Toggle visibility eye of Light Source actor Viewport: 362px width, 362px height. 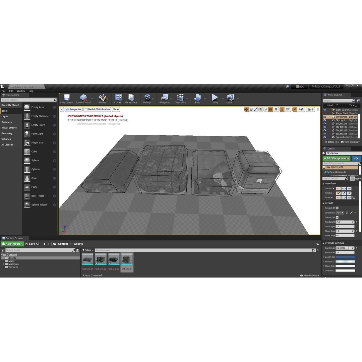click(324, 110)
